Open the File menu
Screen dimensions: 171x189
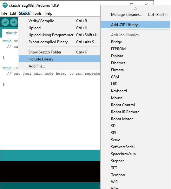[4, 13]
